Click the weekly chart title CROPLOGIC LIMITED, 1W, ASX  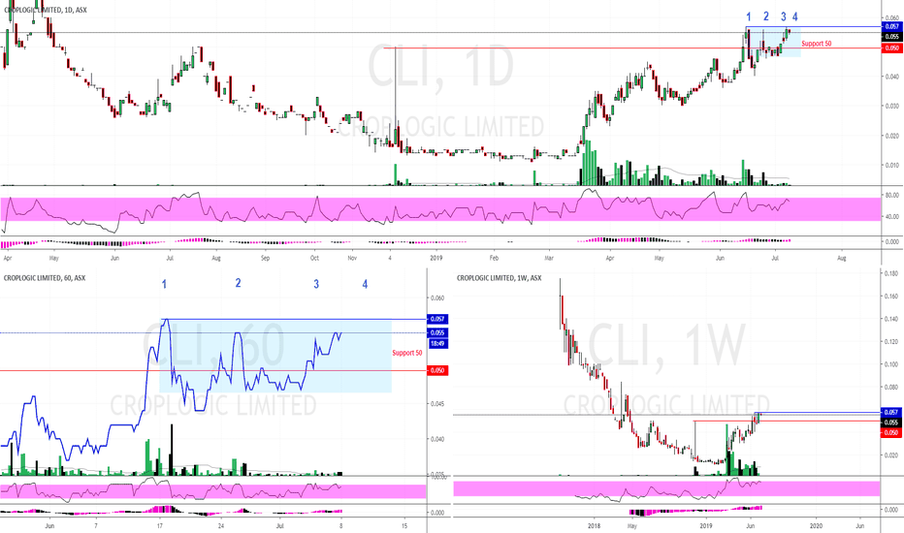tap(500, 278)
